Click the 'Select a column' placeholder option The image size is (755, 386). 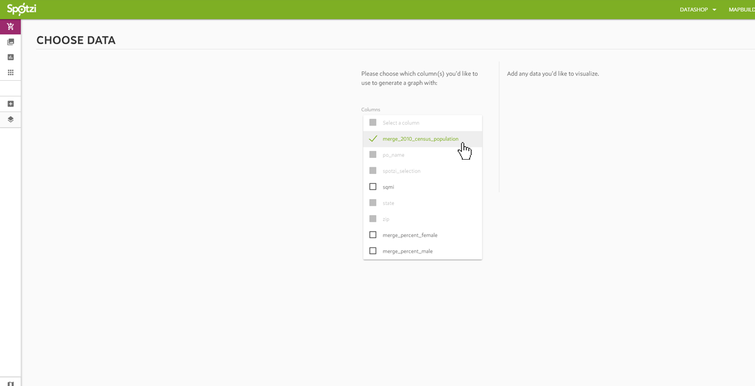(422, 123)
